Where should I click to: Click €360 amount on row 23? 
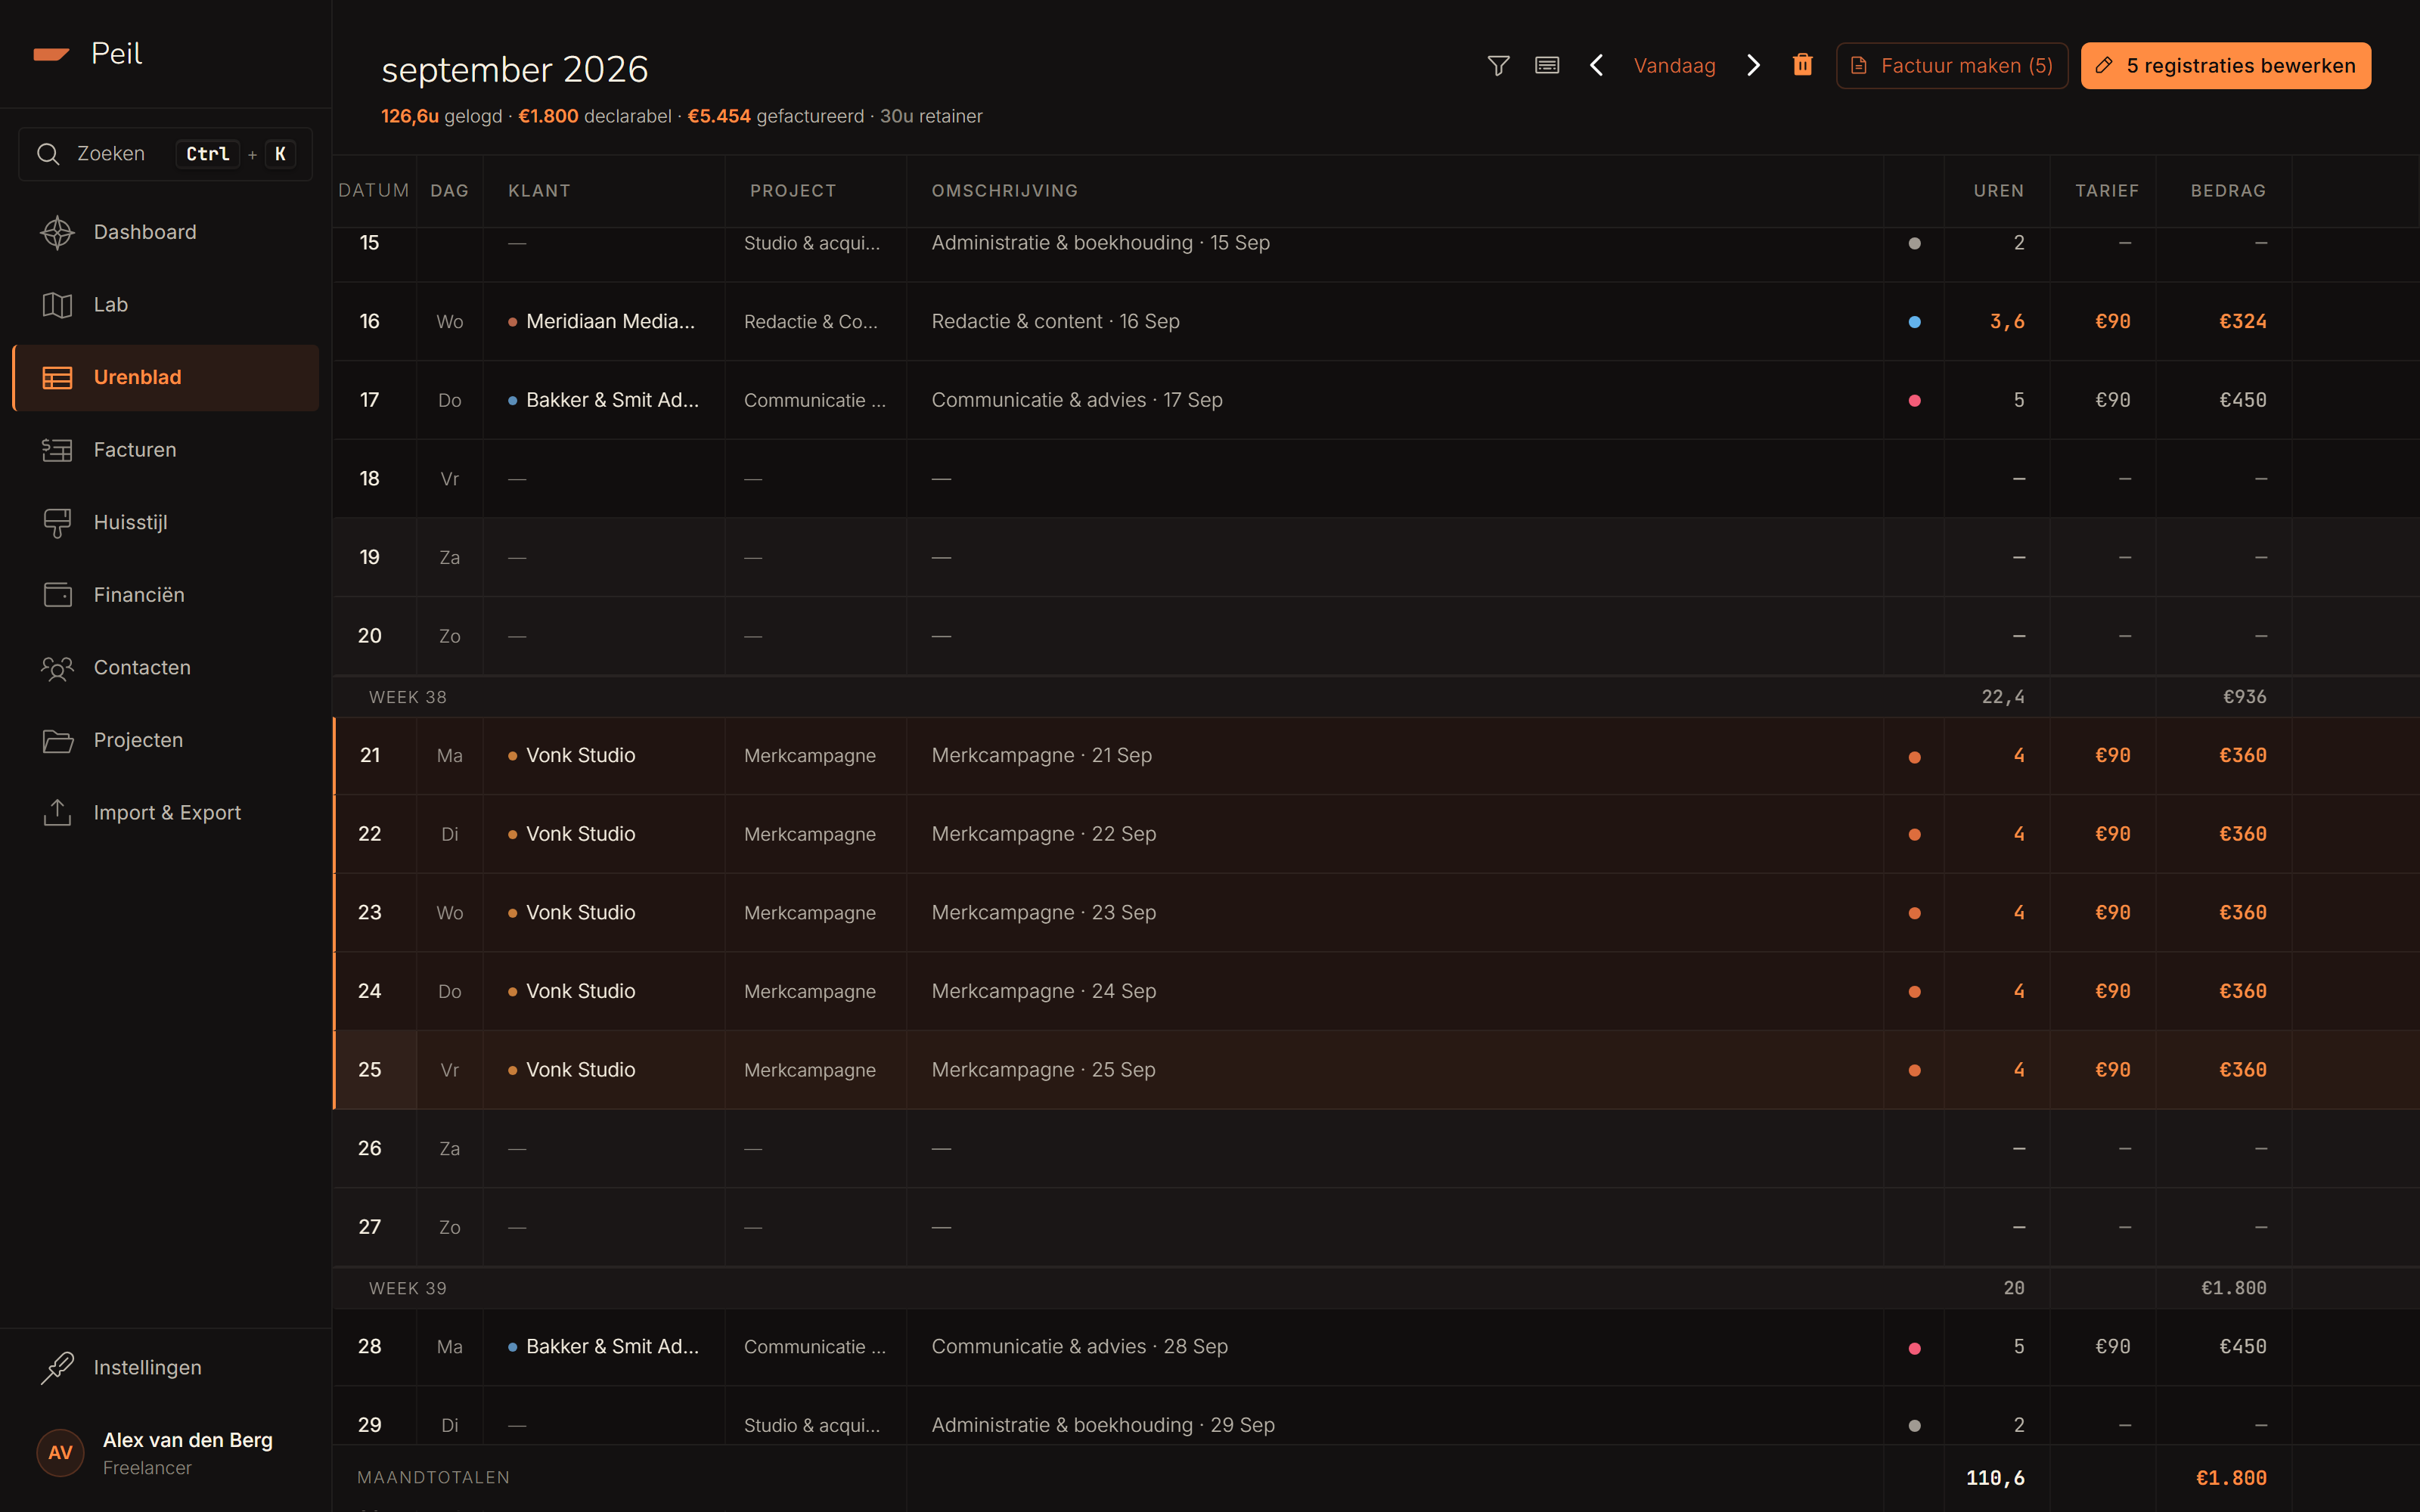point(2242,913)
